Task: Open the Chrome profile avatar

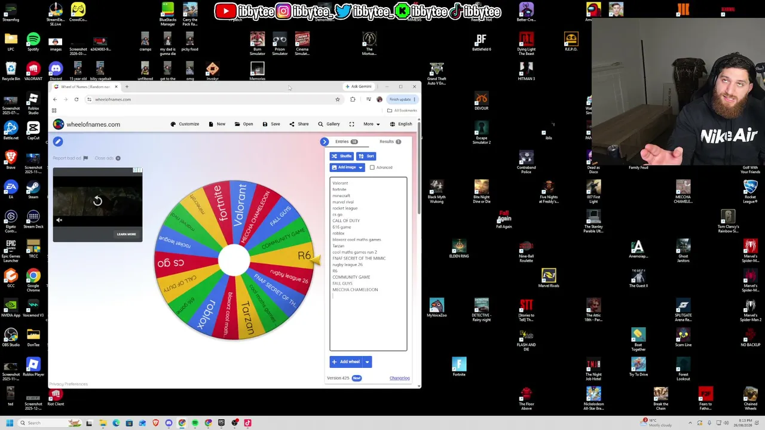Action: point(380,100)
